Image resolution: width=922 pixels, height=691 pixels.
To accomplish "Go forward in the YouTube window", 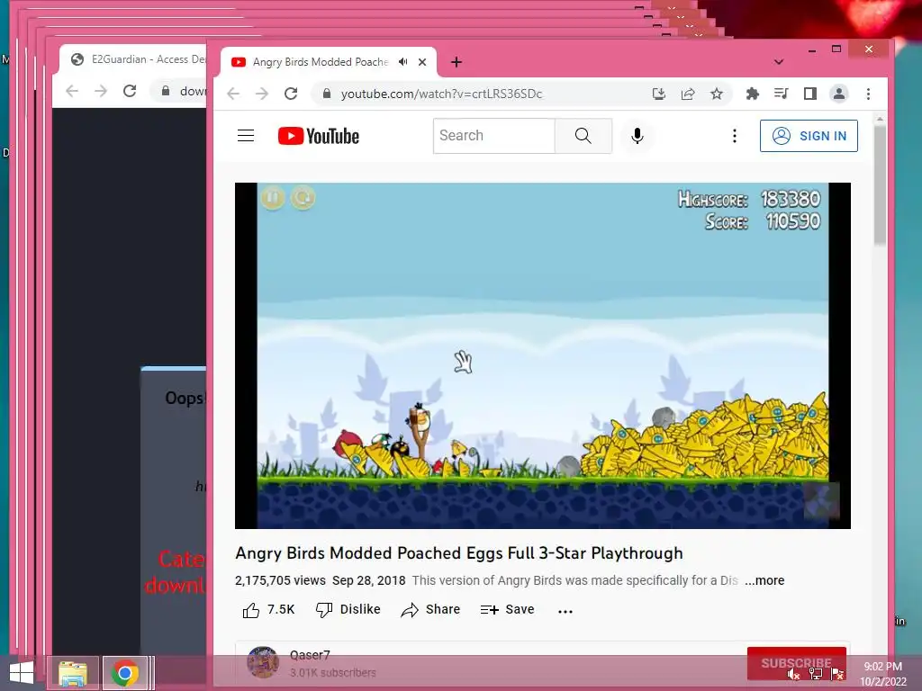I will (x=262, y=94).
